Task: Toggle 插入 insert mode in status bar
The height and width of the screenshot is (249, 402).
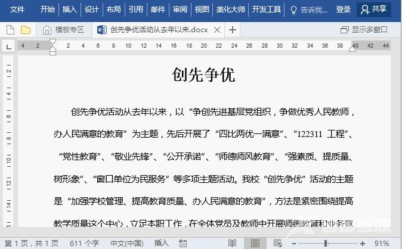Action: [x=162, y=243]
